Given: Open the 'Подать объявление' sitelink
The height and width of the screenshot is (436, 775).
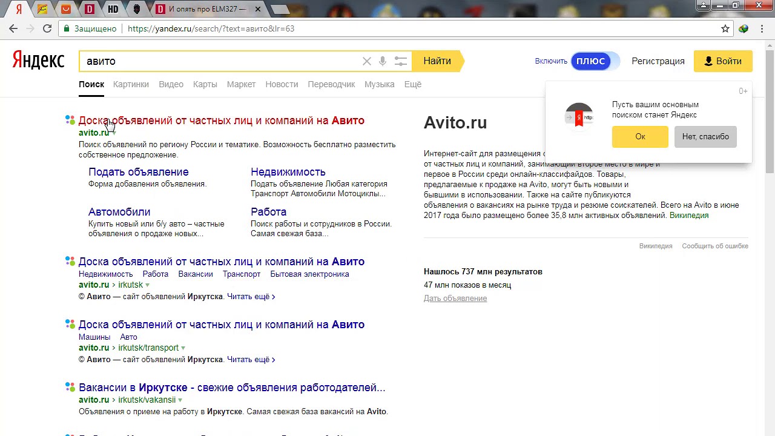Looking at the screenshot, I should click(x=139, y=172).
